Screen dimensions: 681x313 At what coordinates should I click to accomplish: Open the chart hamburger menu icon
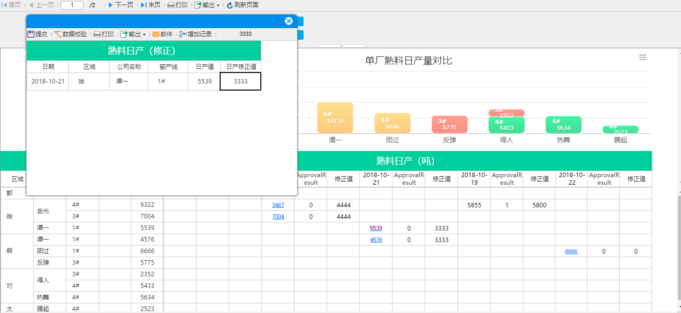point(643,57)
